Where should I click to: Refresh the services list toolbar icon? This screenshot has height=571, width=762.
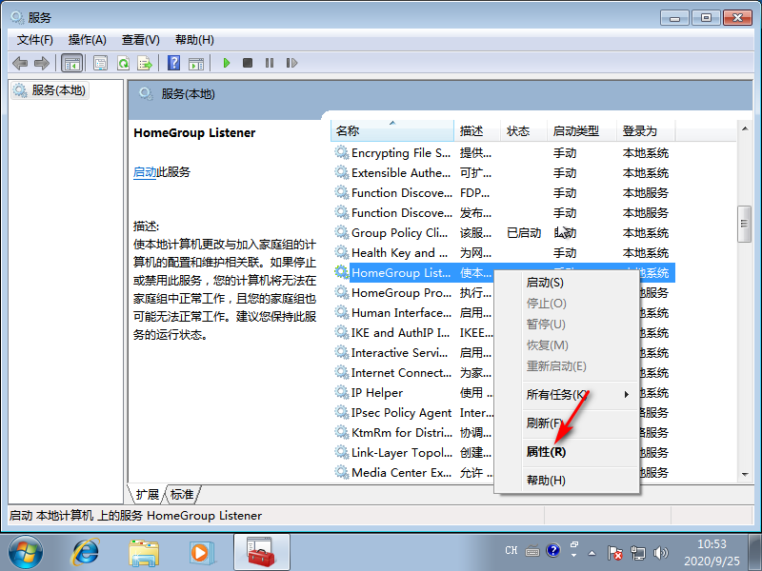pos(123,64)
